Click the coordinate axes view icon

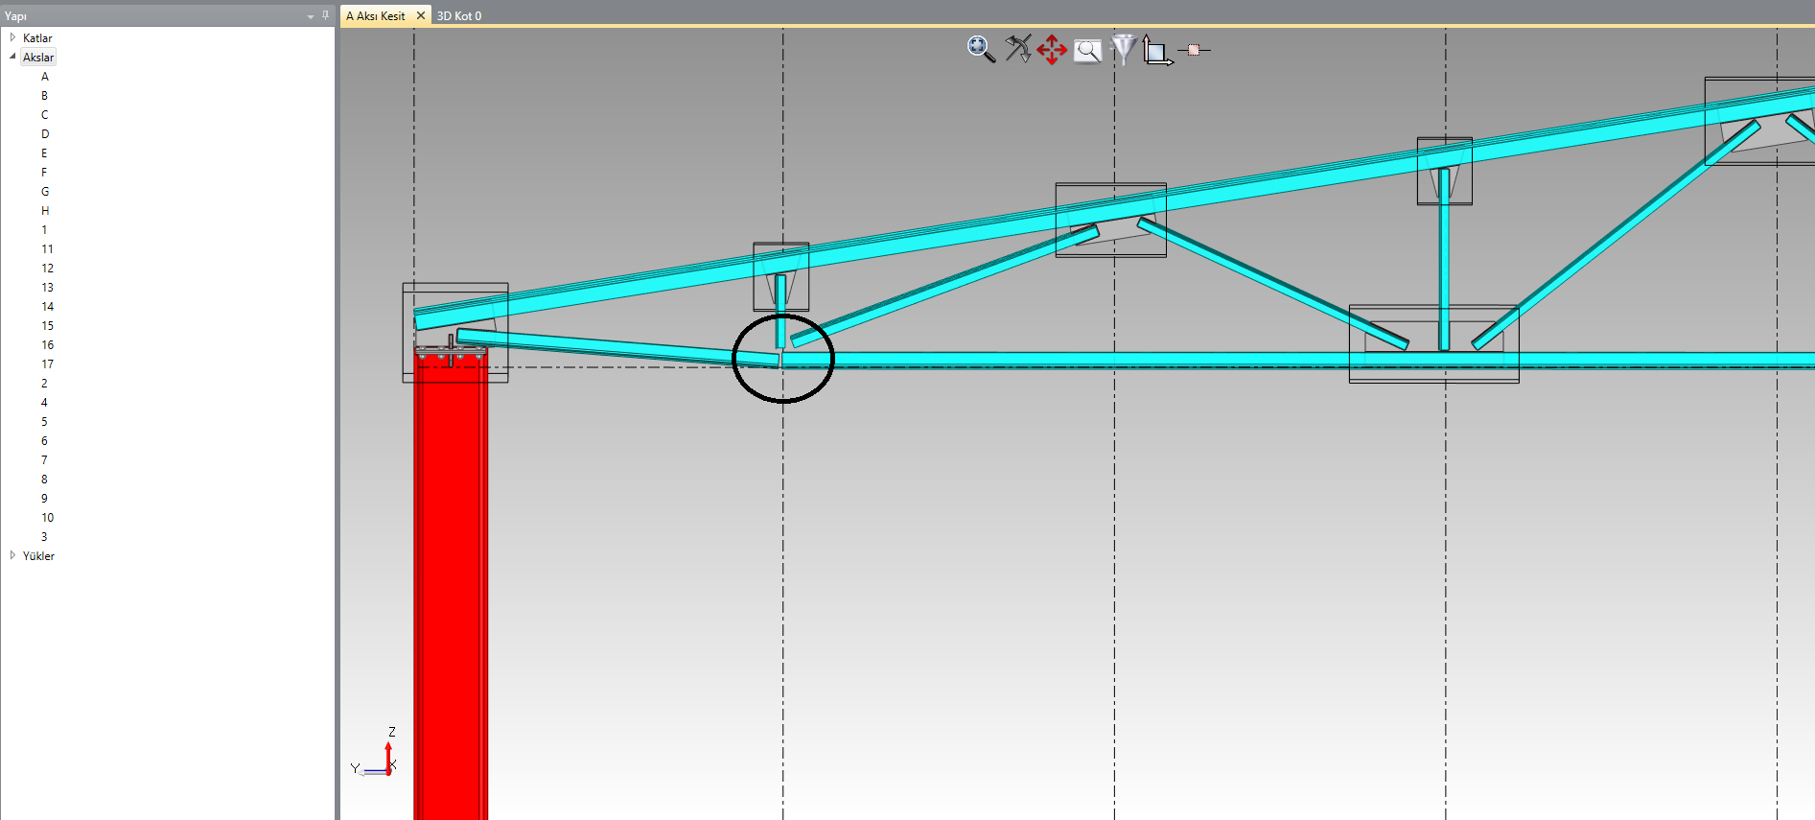click(x=1157, y=50)
